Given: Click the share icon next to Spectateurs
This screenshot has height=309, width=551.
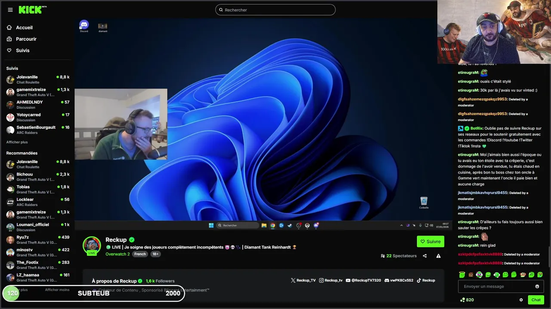Looking at the screenshot, I should 425,256.
